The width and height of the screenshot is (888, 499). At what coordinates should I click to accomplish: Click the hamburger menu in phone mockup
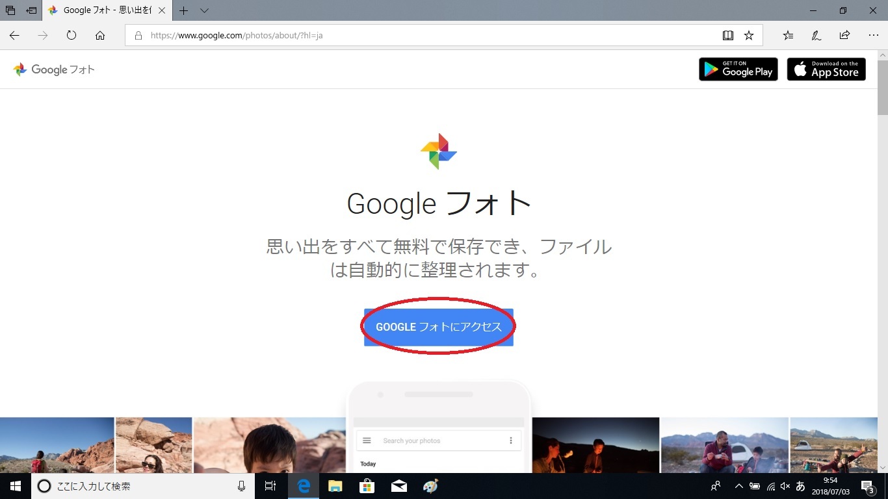(x=367, y=441)
